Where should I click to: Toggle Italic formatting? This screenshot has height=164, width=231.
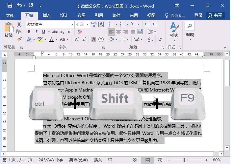[36, 32]
